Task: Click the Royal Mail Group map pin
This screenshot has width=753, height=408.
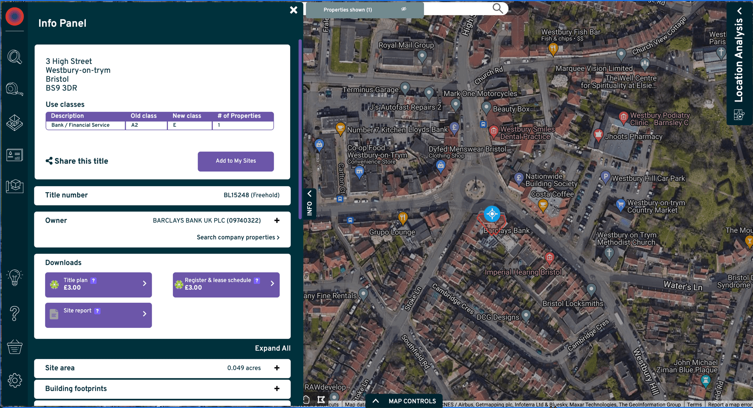Action: (422, 57)
